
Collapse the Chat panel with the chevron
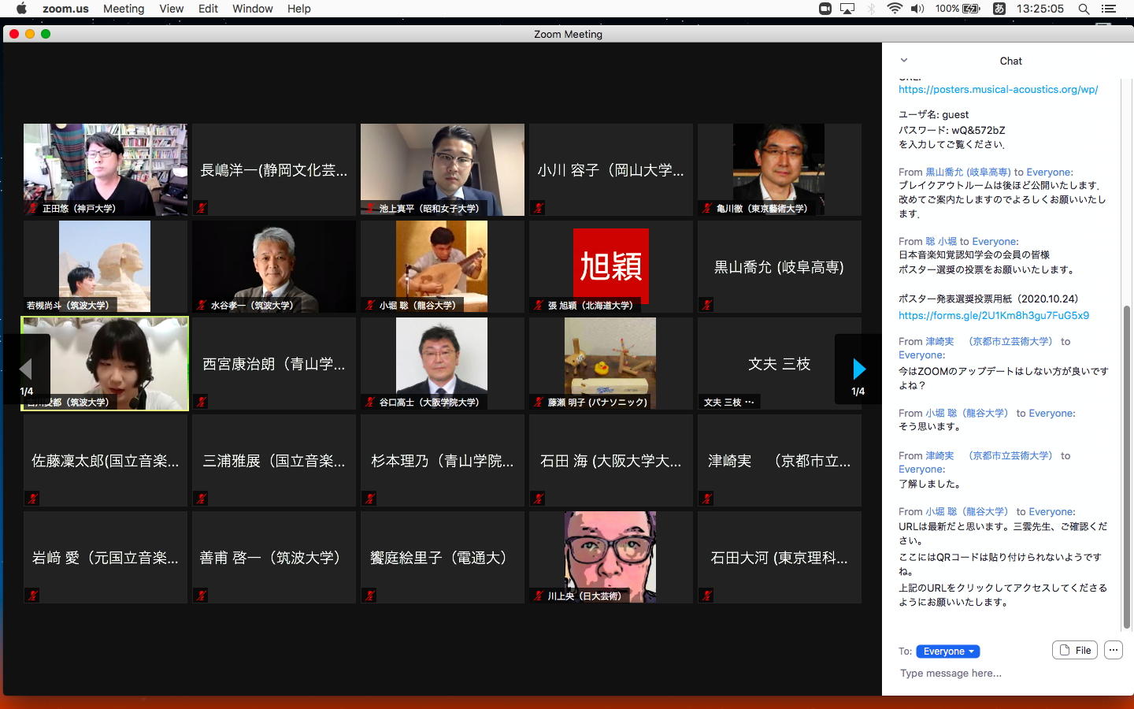[x=904, y=60]
